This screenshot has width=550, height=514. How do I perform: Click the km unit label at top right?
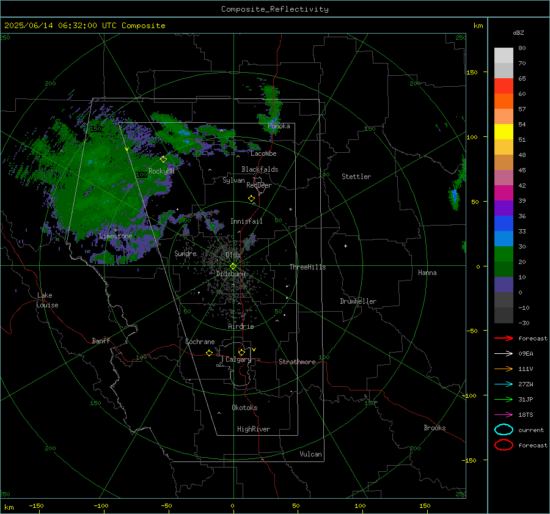(x=478, y=26)
